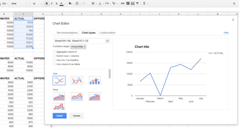
Task: Select the Chart types tab
Action: coord(88,33)
